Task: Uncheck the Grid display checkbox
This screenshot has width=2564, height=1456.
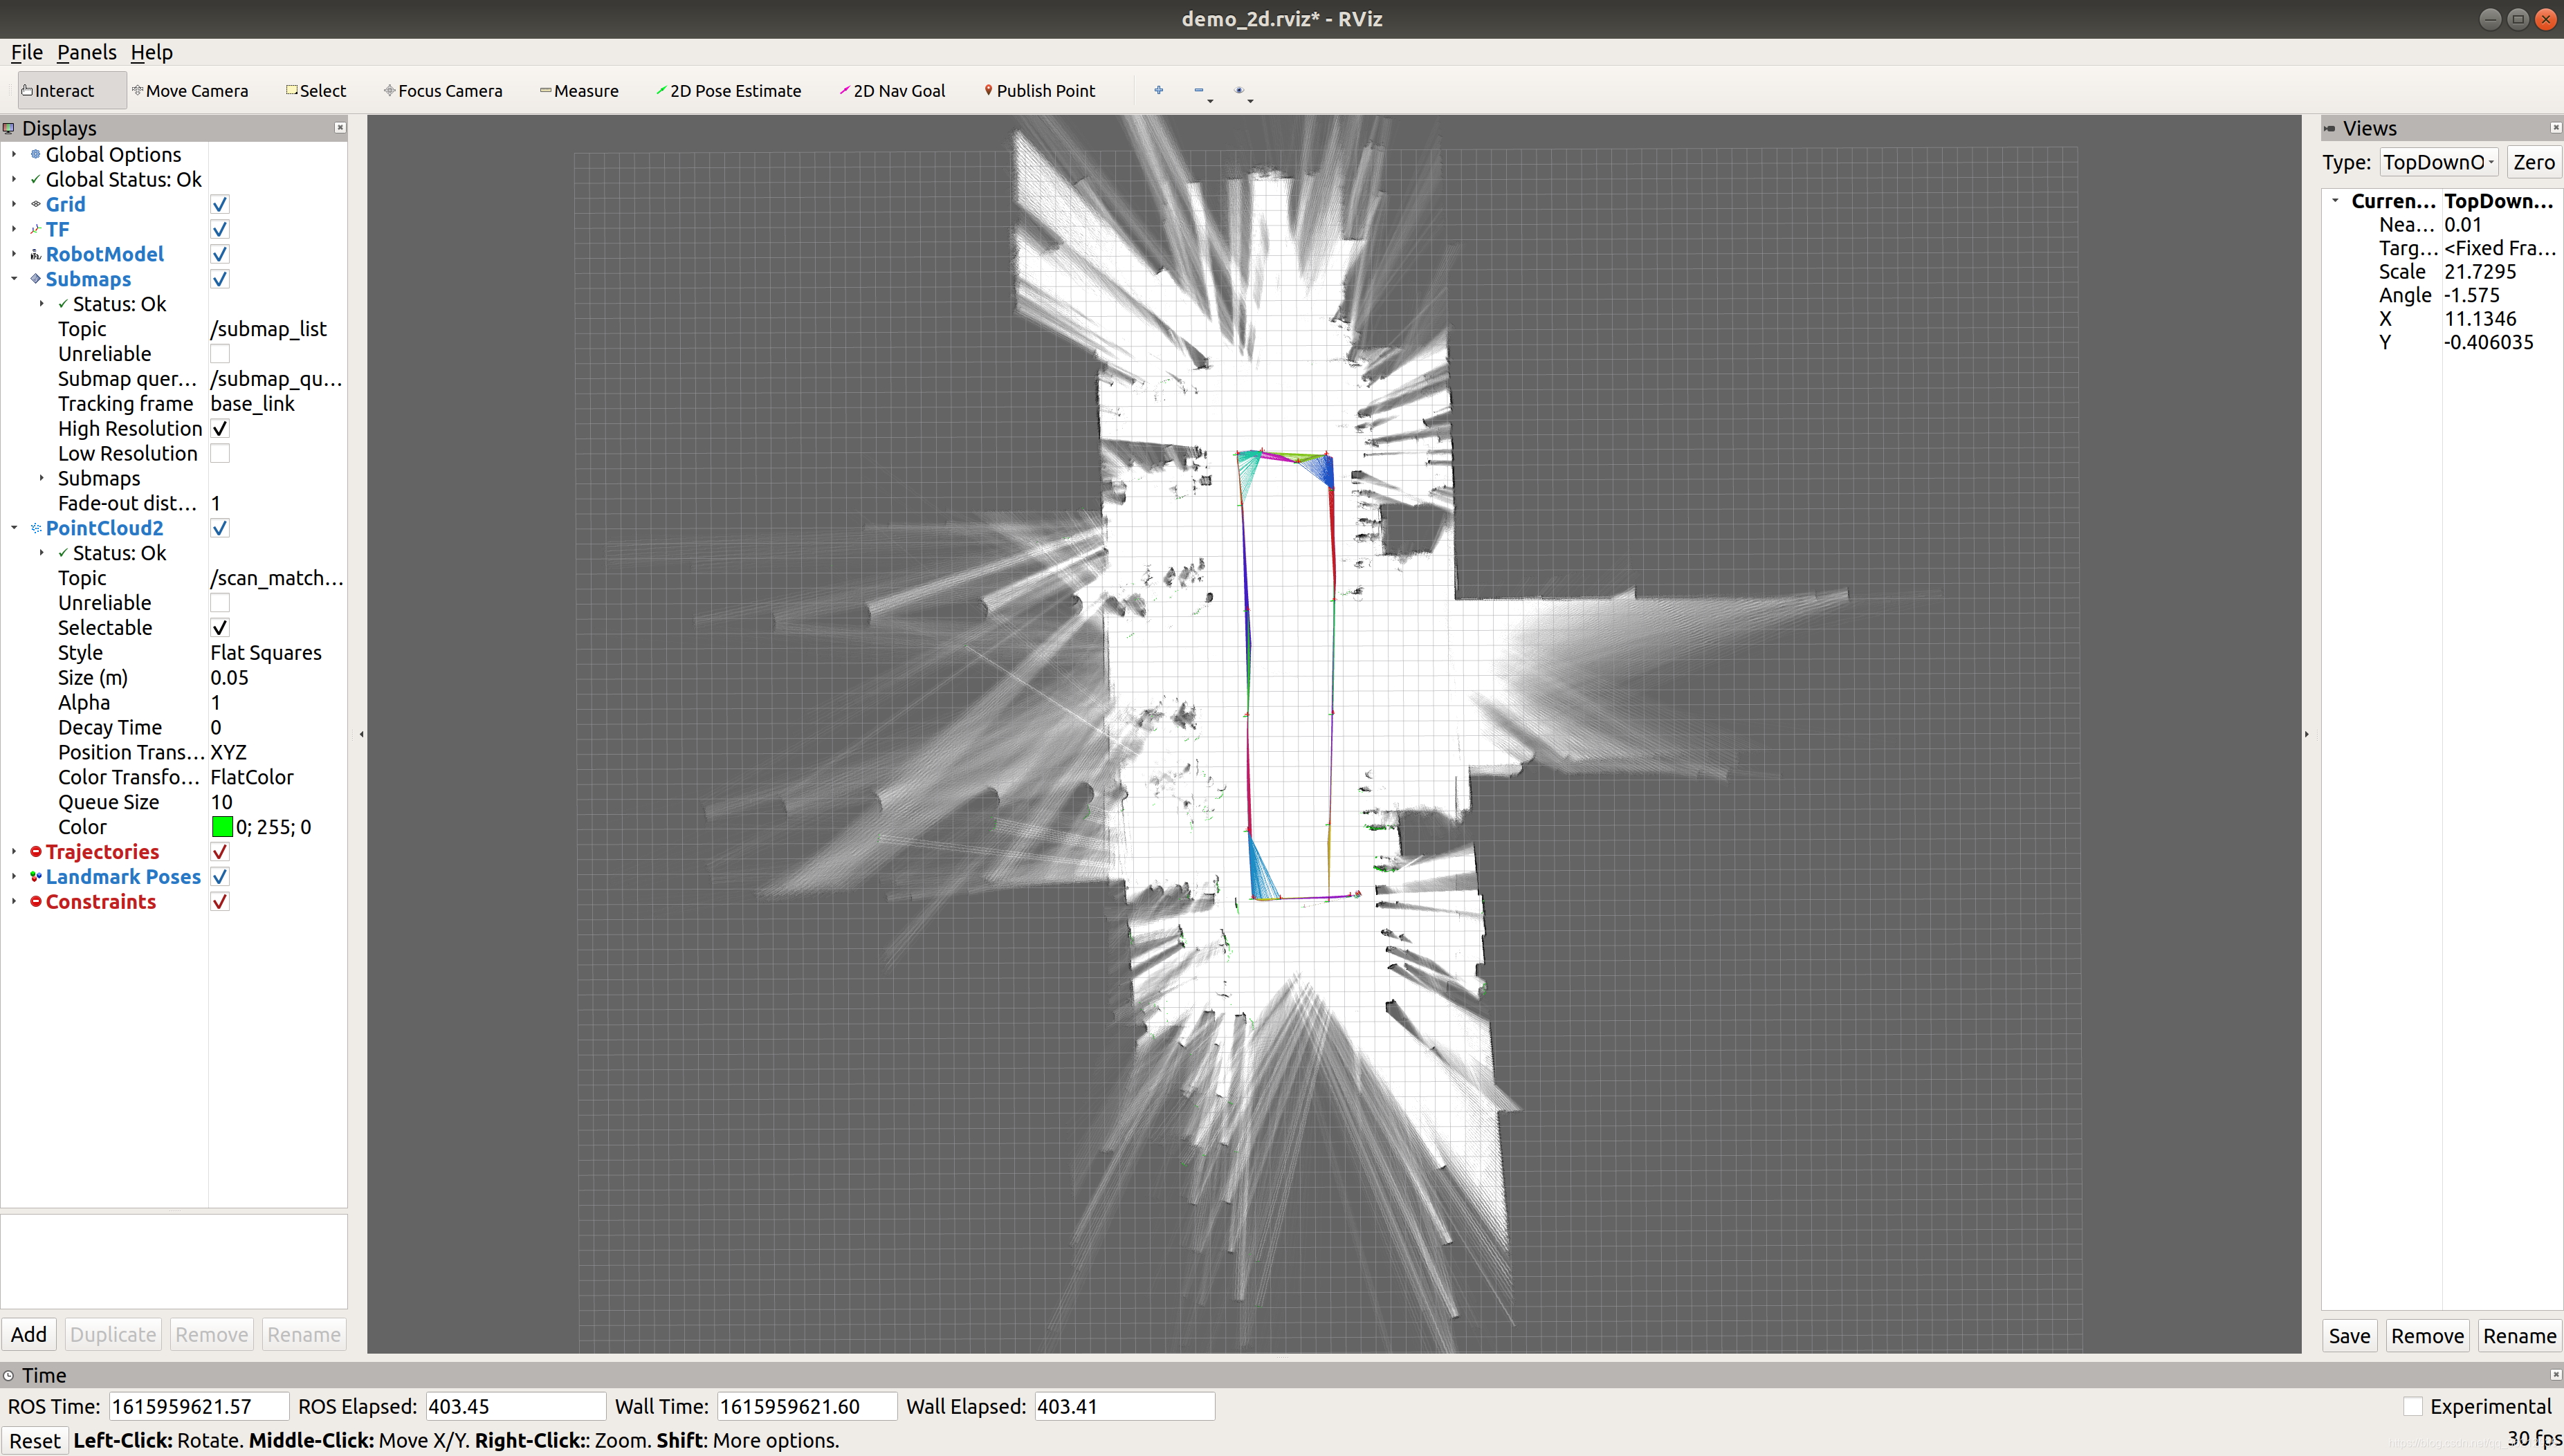Action: (220, 204)
